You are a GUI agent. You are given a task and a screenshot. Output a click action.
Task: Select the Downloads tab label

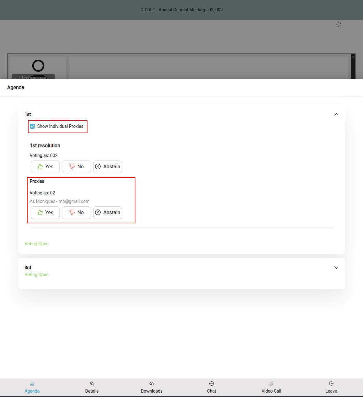coord(152,391)
